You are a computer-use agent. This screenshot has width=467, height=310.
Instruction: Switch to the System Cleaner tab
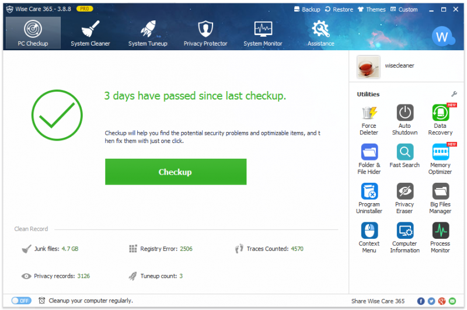[90, 33]
